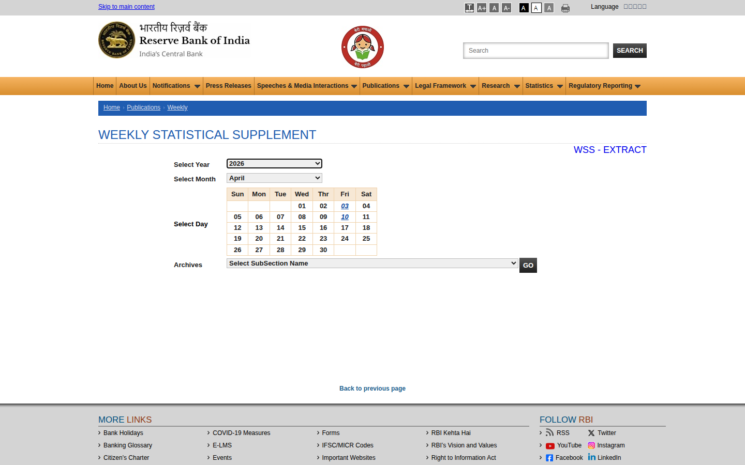Open the Select Year dropdown

coord(274,164)
